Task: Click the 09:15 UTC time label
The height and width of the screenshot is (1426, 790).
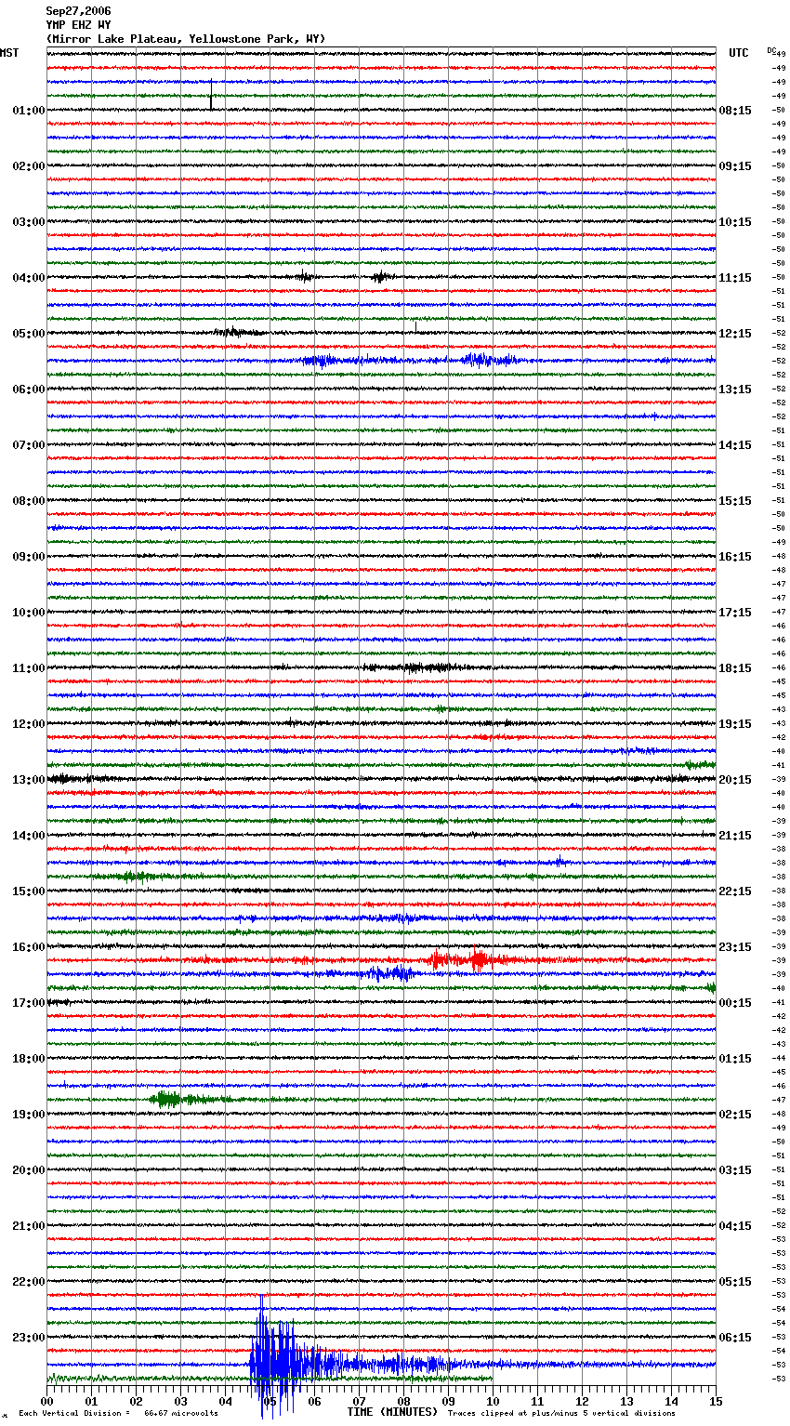Action: tap(735, 166)
